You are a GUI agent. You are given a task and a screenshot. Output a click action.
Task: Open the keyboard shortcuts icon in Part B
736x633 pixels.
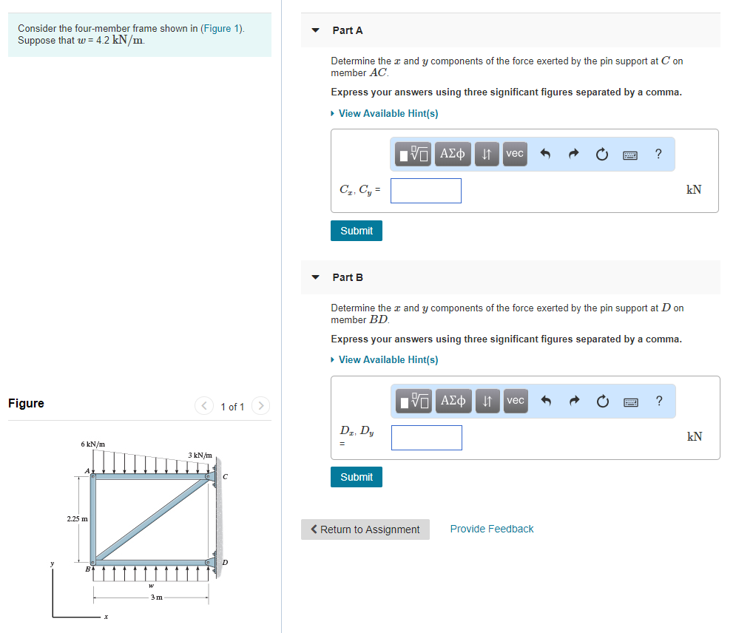(x=629, y=401)
